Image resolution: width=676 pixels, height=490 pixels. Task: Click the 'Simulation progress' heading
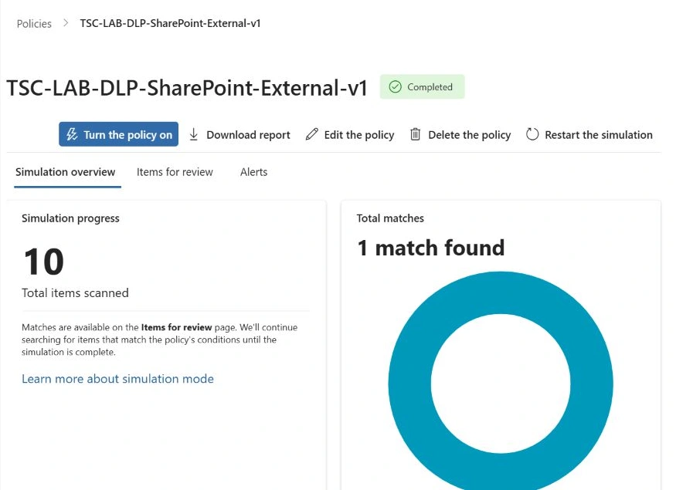tap(70, 218)
